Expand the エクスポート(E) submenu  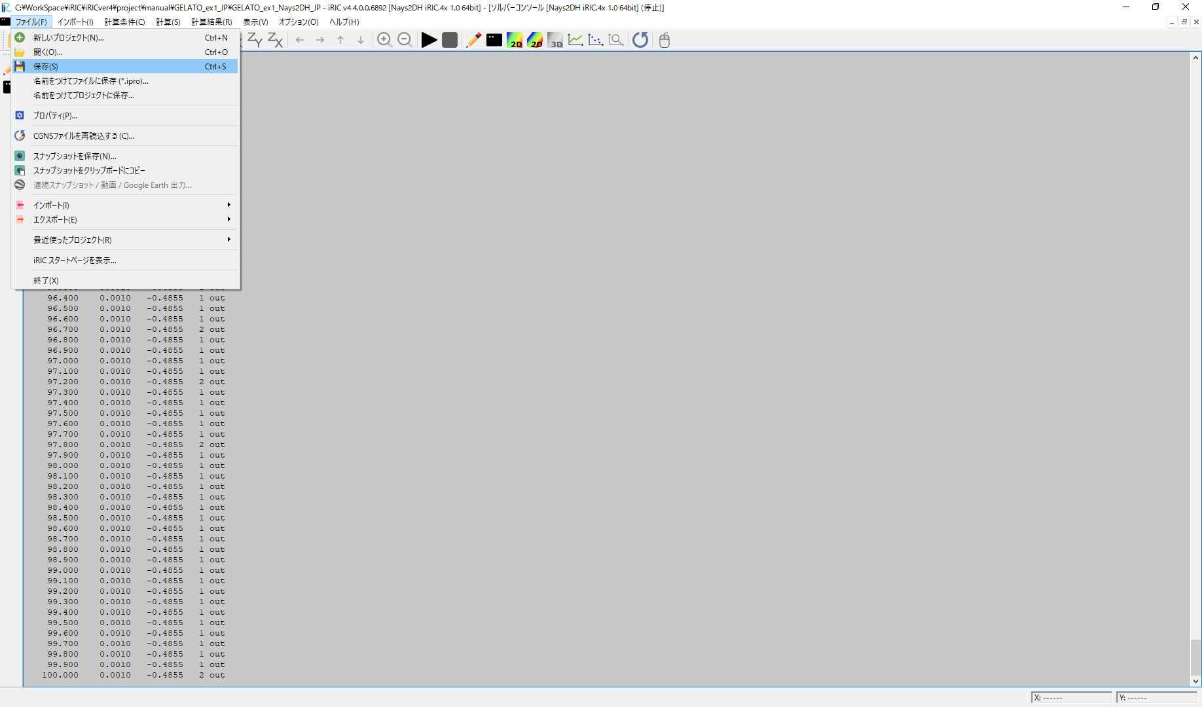[x=125, y=219]
